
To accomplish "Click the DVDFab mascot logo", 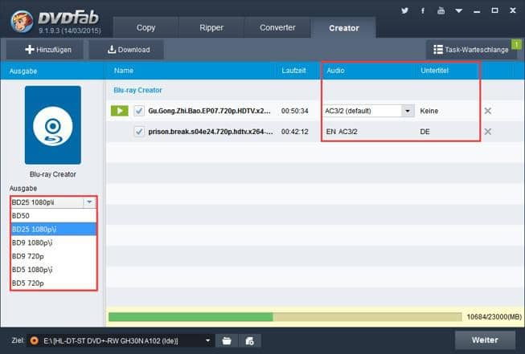I will pos(22,22).
